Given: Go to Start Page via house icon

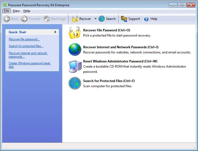Looking at the screenshot, I should point(47,19).
